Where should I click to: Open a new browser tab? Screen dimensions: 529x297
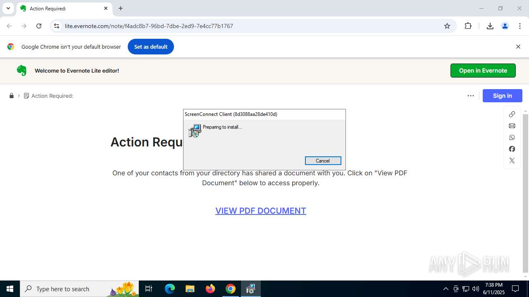pos(121,8)
